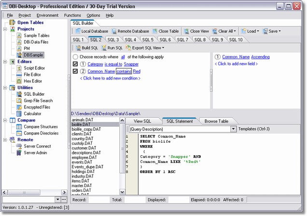Screen dimensions: 307x216
Task: Click the Script Editor icon
Action: pos(19,68)
